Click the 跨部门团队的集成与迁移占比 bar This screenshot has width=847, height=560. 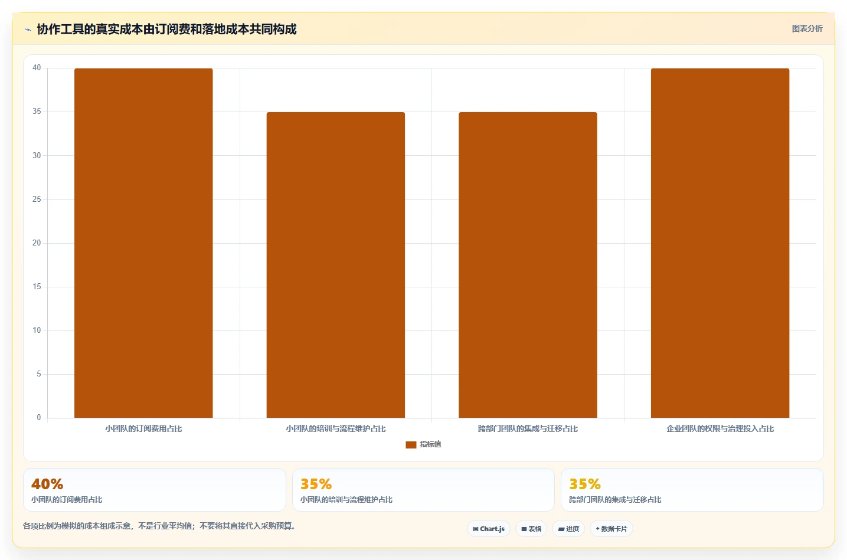[528, 265]
